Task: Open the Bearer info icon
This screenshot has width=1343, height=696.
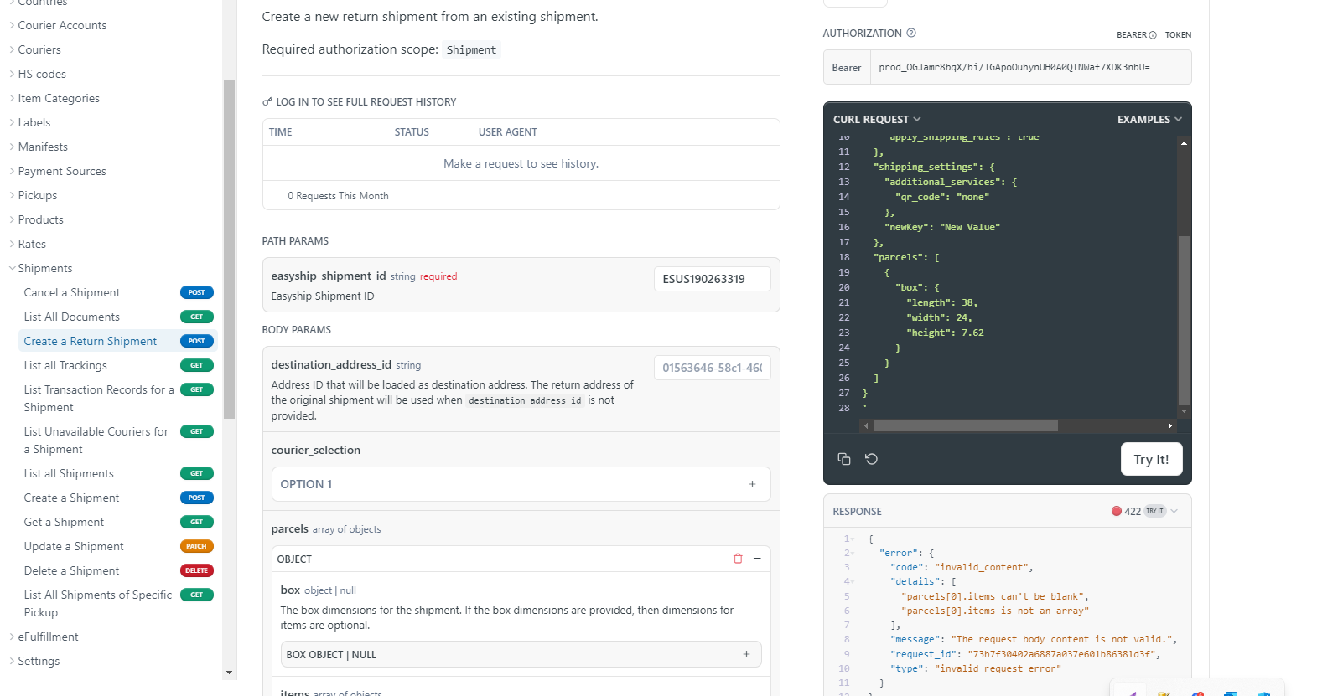Action: click(1153, 35)
